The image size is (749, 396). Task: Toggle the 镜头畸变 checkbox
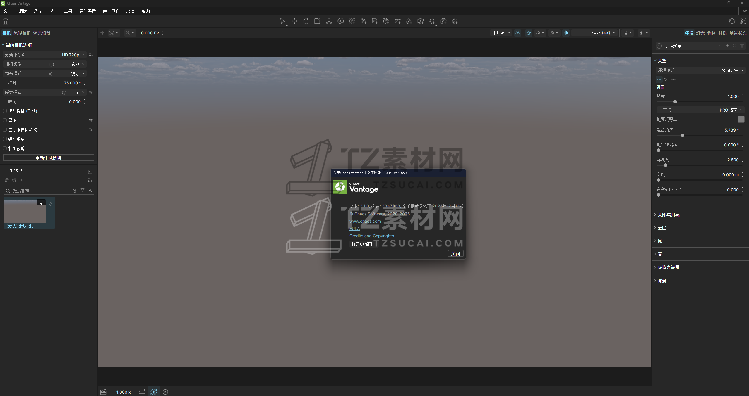(5, 139)
